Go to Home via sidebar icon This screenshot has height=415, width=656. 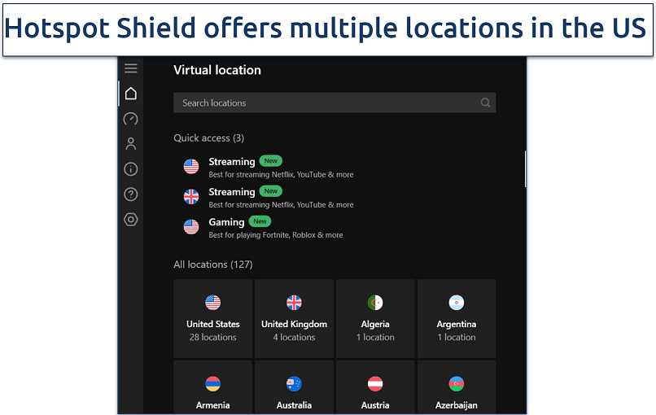point(130,94)
